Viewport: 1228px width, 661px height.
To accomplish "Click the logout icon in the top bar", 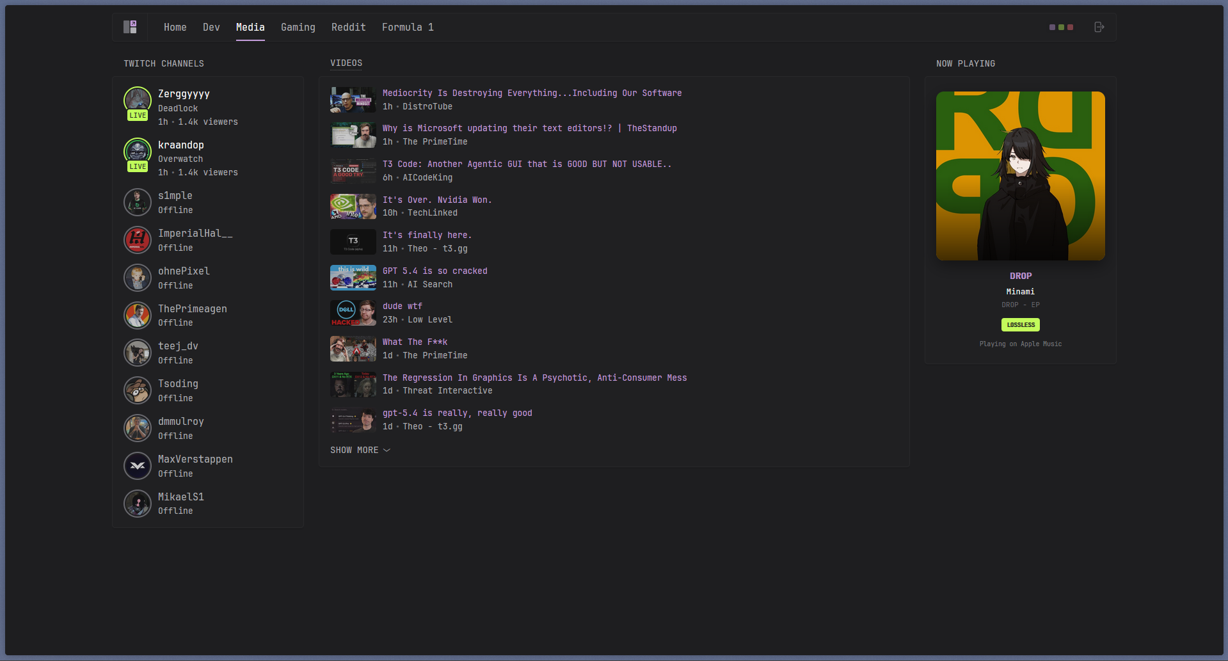I will pyautogui.click(x=1099, y=27).
